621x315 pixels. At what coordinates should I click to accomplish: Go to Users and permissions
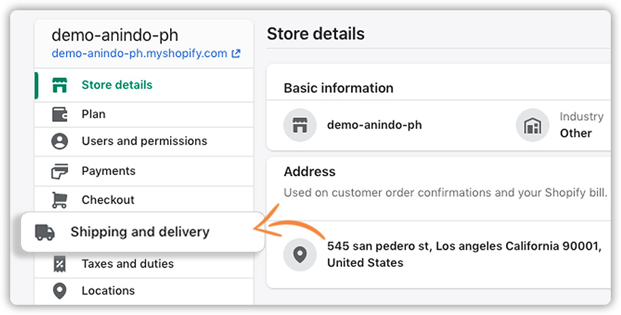coord(144,142)
